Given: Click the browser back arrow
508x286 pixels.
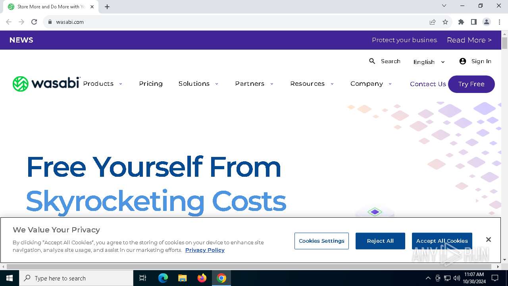Looking at the screenshot, I should pyautogui.click(x=9, y=22).
